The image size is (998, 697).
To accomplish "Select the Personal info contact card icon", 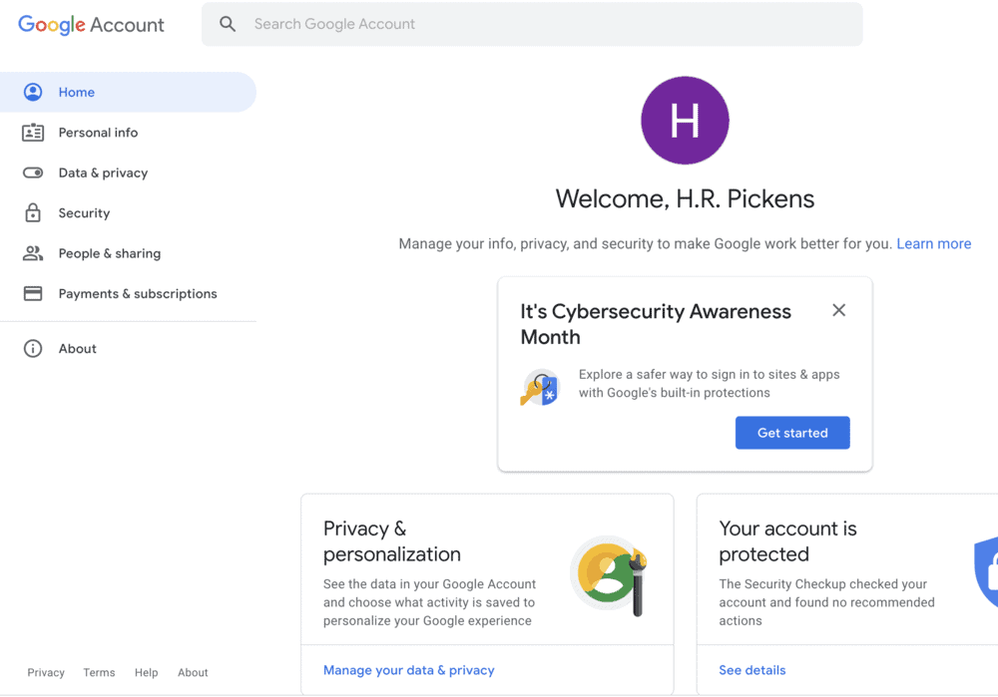I will pyautogui.click(x=33, y=132).
